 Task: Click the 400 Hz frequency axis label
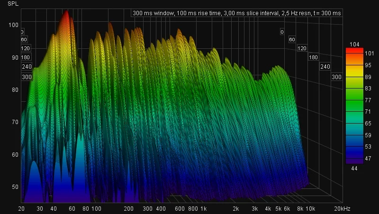click(161, 208)
